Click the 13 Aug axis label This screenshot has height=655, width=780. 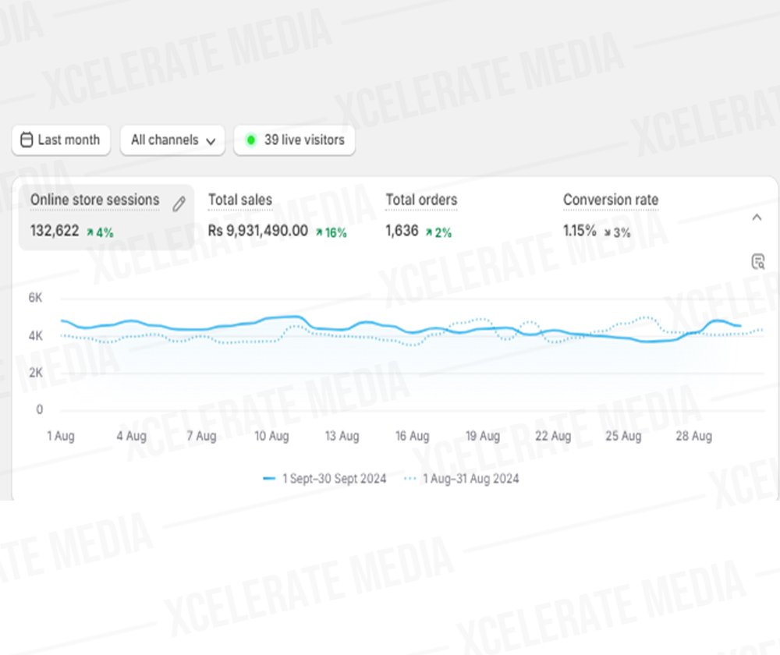[342, 436]
